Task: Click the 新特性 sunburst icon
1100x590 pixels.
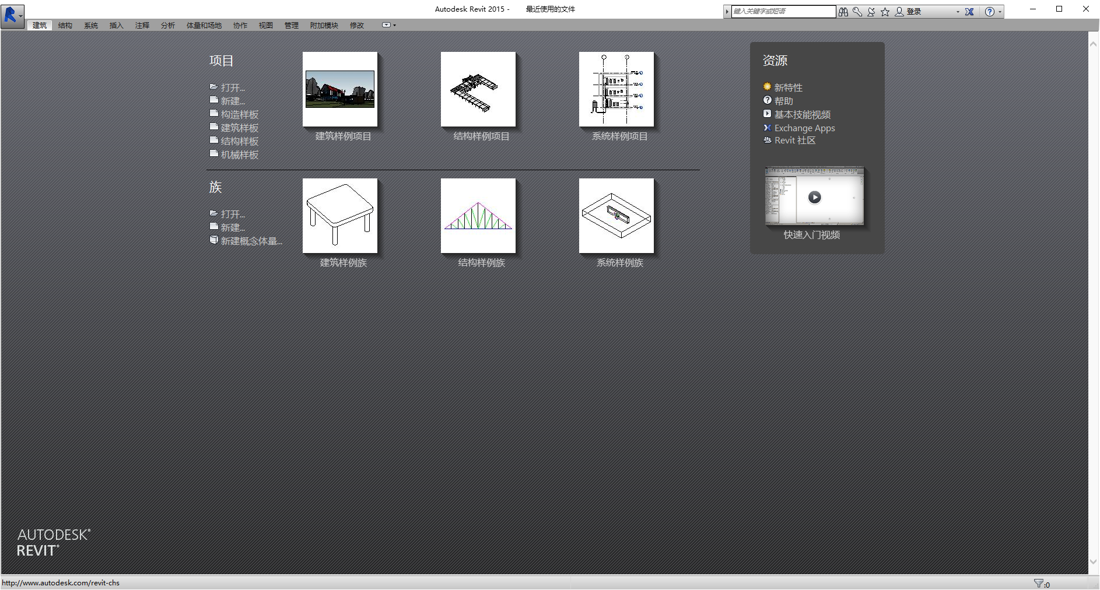Action: (767, 86)
